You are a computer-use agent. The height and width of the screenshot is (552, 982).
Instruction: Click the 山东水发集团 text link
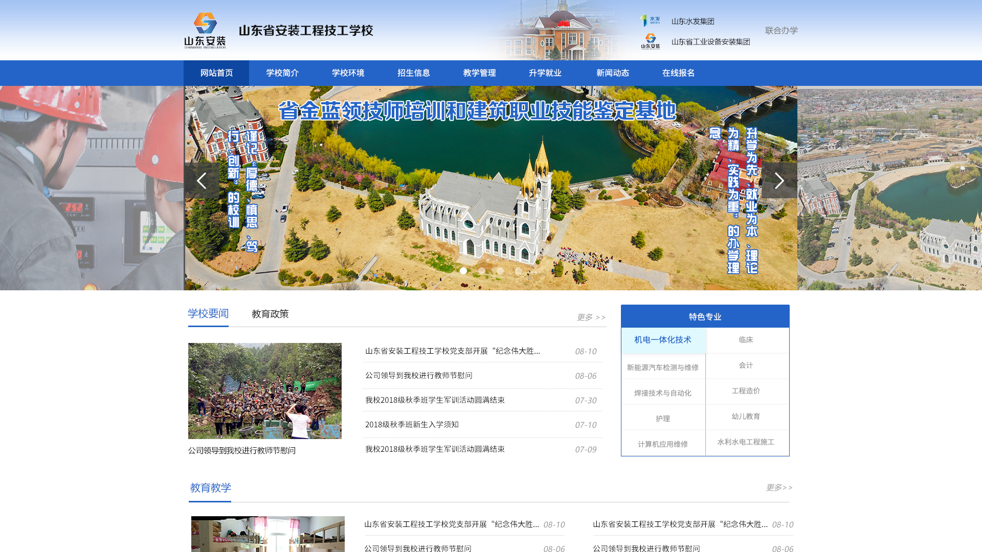693,21
